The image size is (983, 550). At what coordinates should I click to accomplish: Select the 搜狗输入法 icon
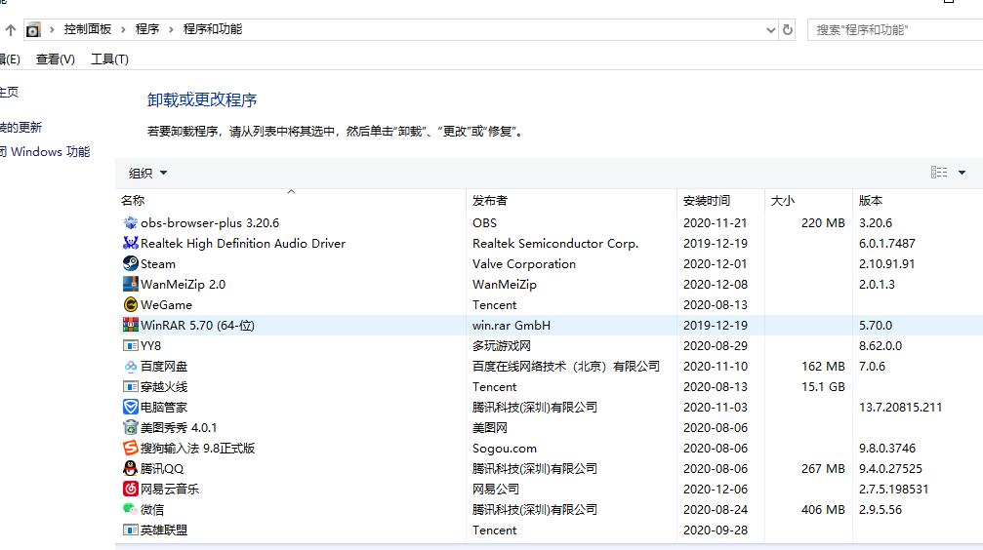tap(131, 448)
